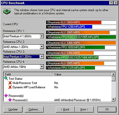Click the pink diamond icon beside parent Processor(s)
The height and width of the screenshot is (115, 119).
coord(6,96)
